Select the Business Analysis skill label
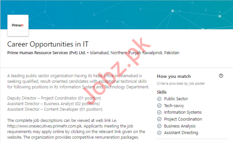 coord(180,126)
